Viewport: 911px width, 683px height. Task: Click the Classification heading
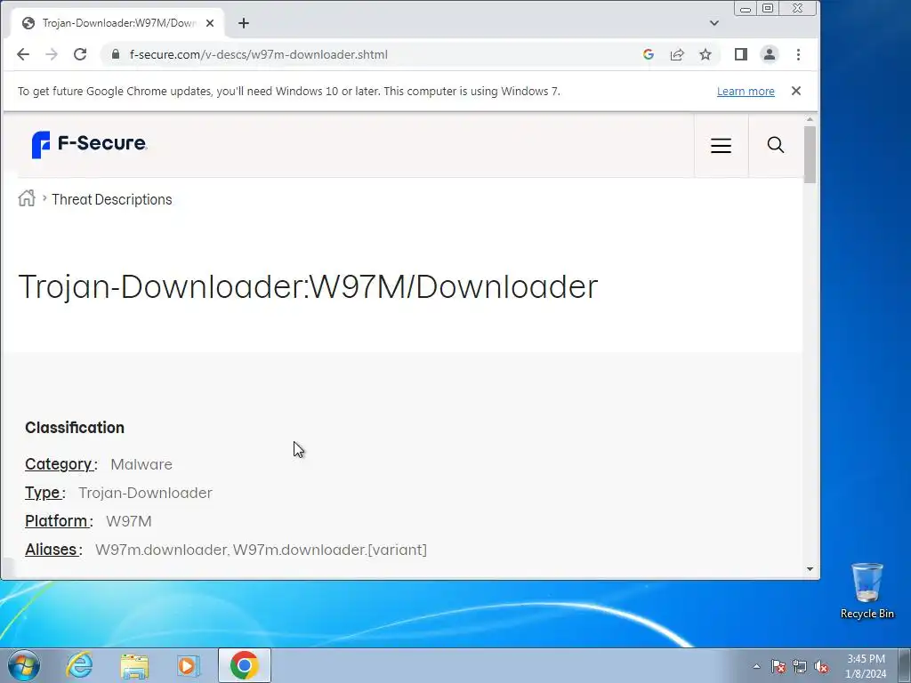click(x=75, y=428)
